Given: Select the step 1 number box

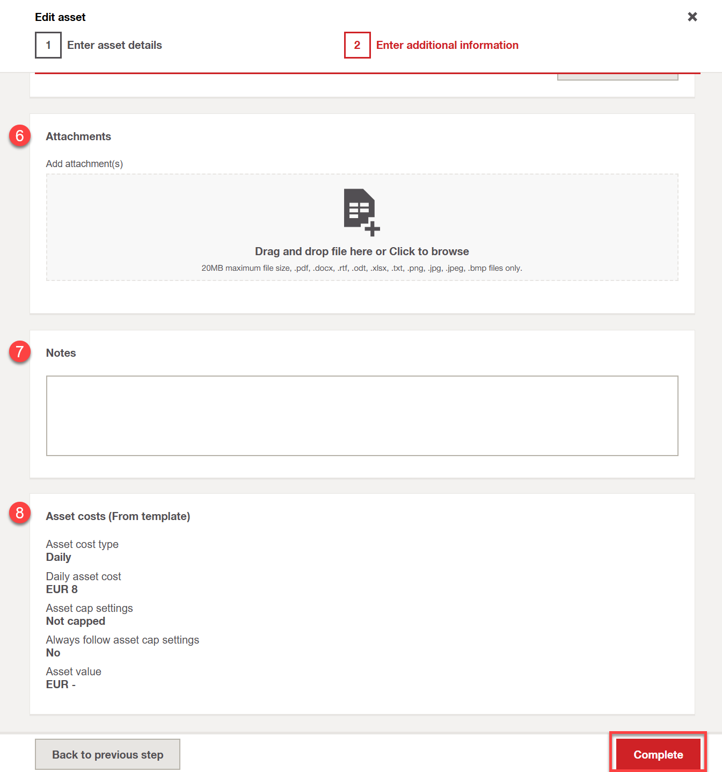Looking at the screenshot, I should point(48,45).
